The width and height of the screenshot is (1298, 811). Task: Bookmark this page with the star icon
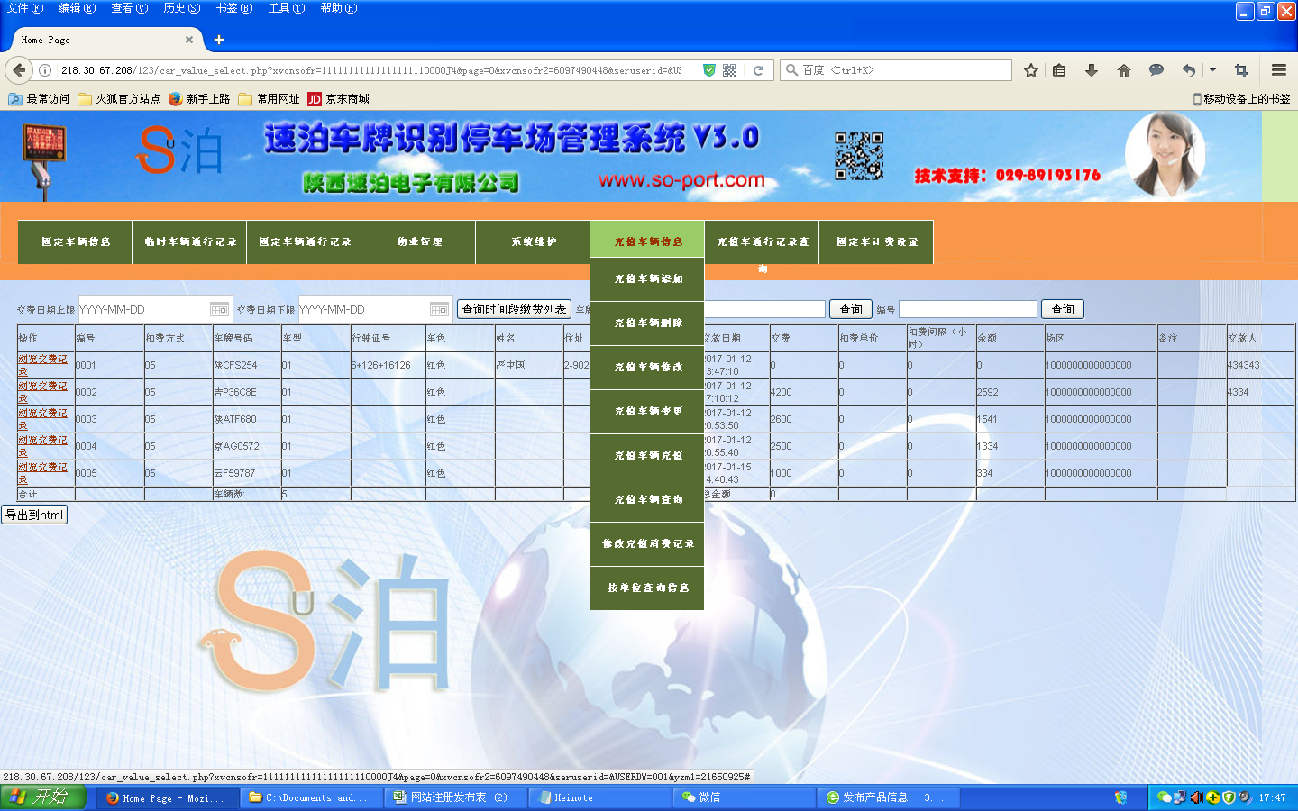(1031, 70)
